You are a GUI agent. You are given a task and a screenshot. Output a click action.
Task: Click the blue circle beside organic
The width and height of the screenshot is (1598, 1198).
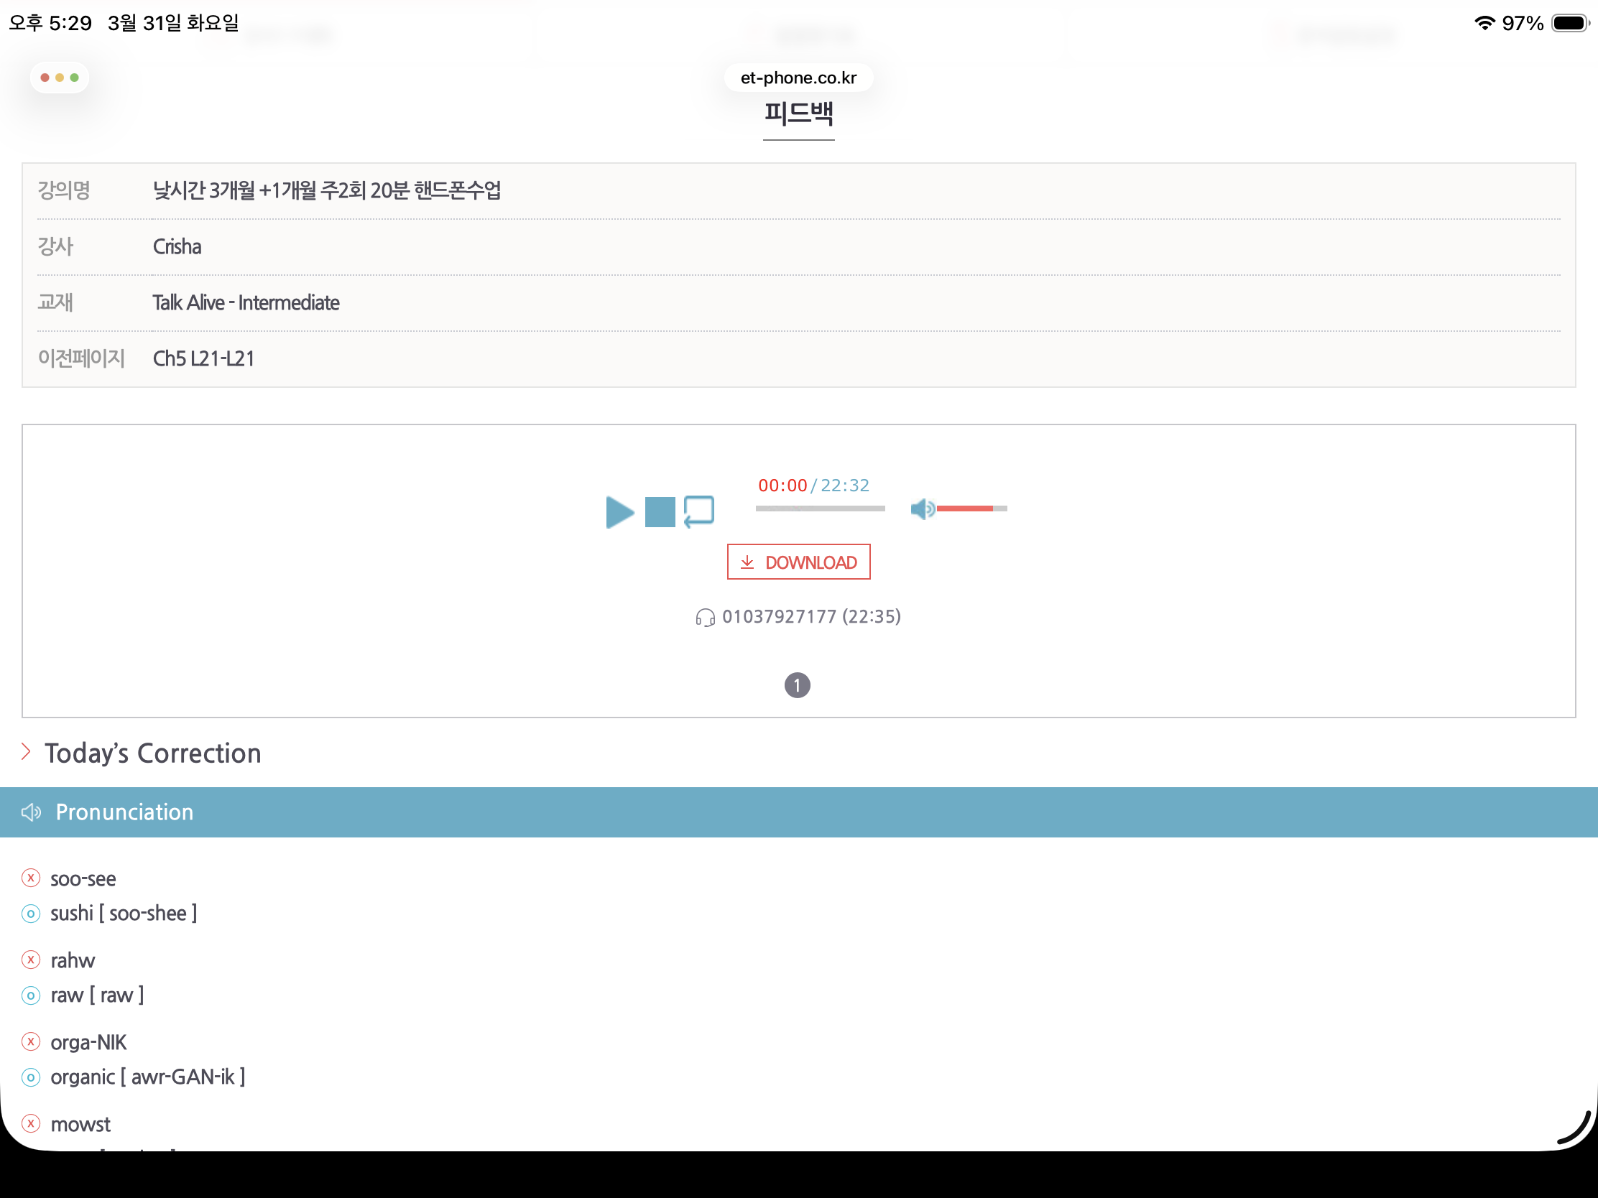(x=31, y=1077)
